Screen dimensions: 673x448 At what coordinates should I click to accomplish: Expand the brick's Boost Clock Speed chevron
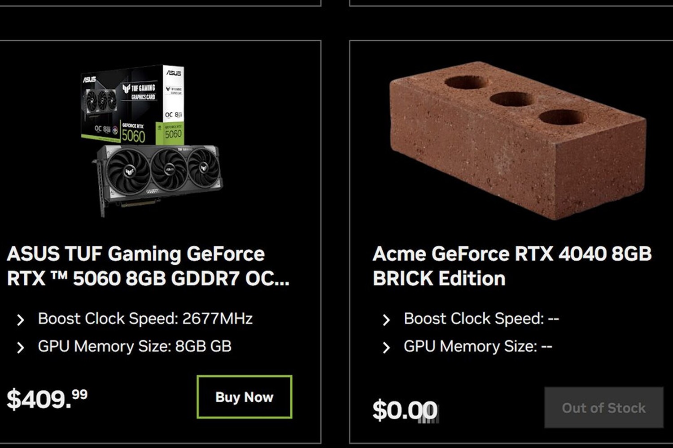click(x=386, y=320)
